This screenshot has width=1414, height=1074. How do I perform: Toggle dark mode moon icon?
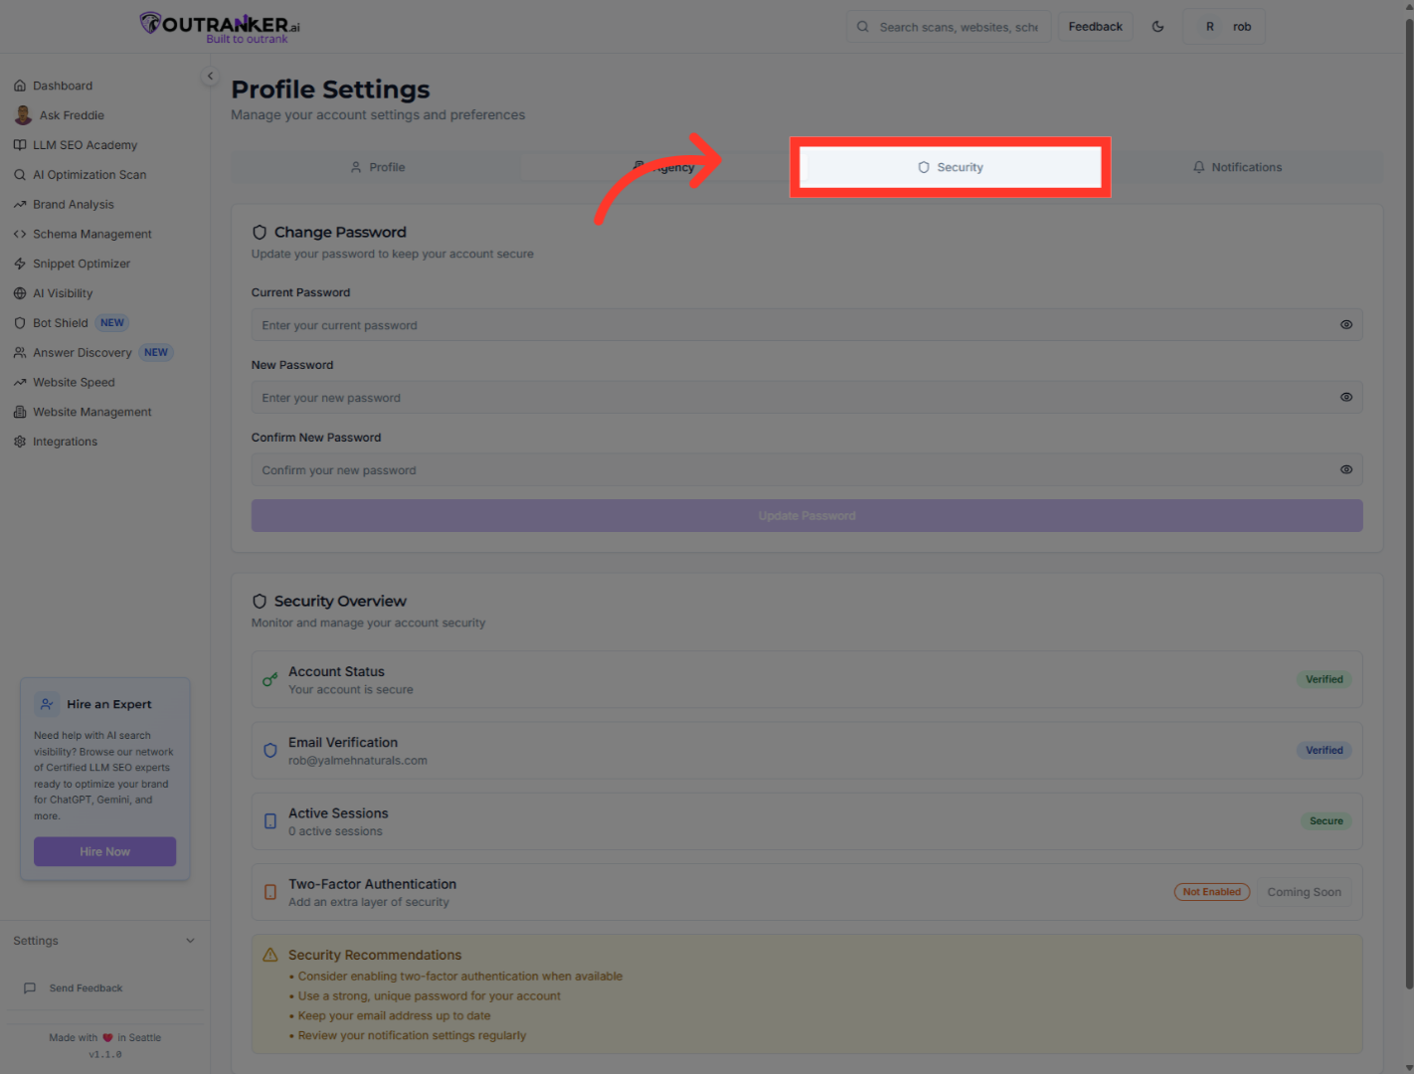tap(1157, 27)
